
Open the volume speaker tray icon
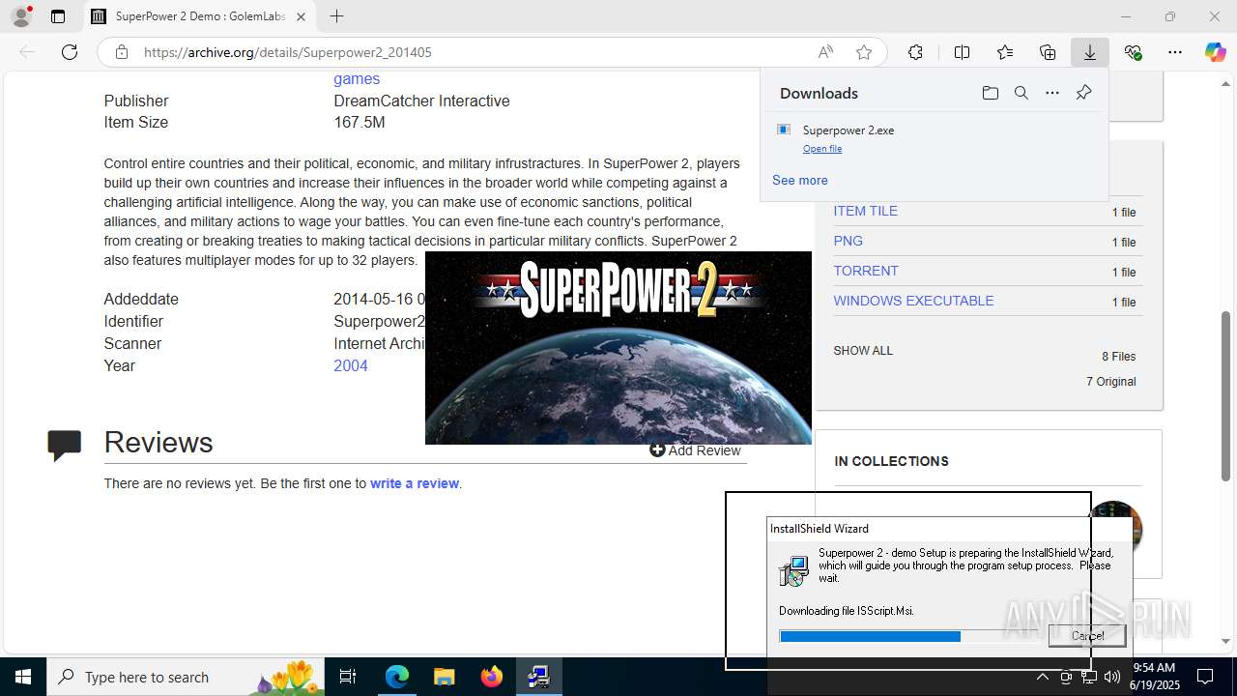pyautogui.click(x=1112, y=677)
